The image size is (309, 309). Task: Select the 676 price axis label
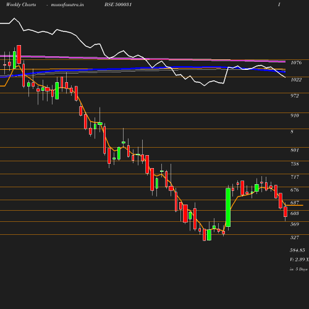(x=295, y=190)
